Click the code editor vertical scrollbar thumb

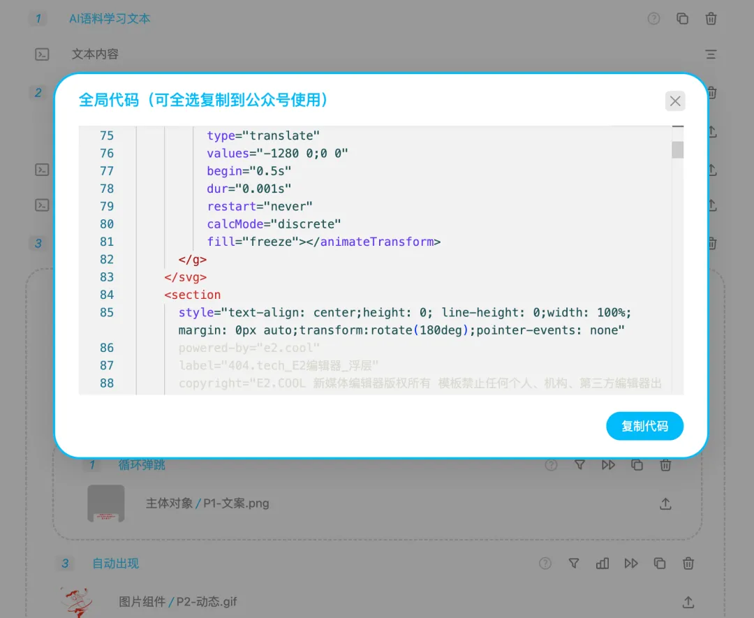677,149
